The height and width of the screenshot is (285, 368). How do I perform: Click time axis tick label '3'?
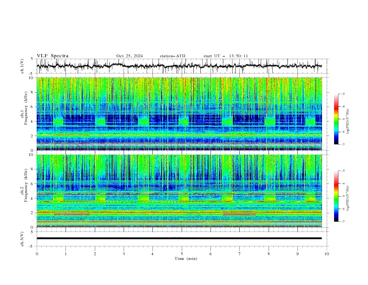click(124, 254)
